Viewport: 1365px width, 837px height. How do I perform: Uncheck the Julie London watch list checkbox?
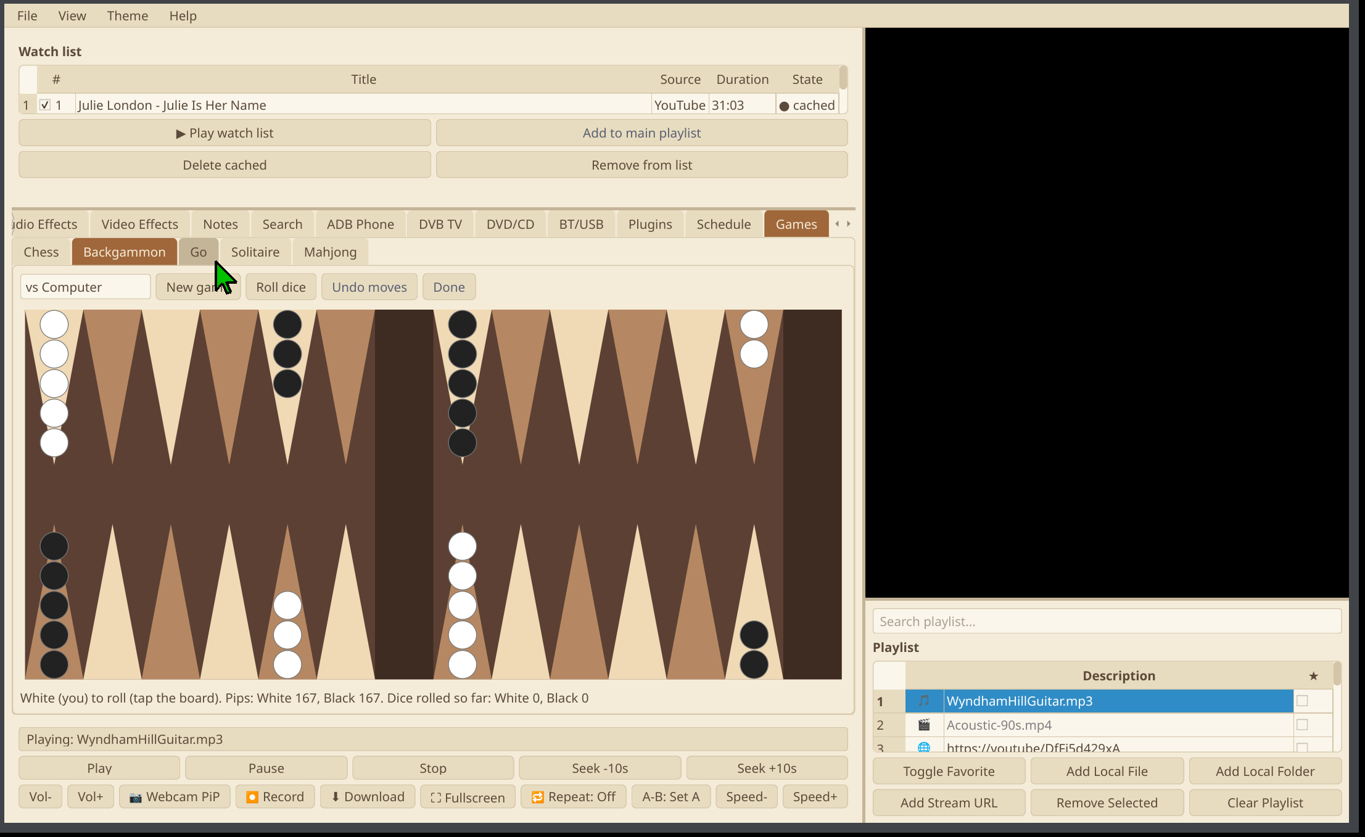click(x=45, y=105)
